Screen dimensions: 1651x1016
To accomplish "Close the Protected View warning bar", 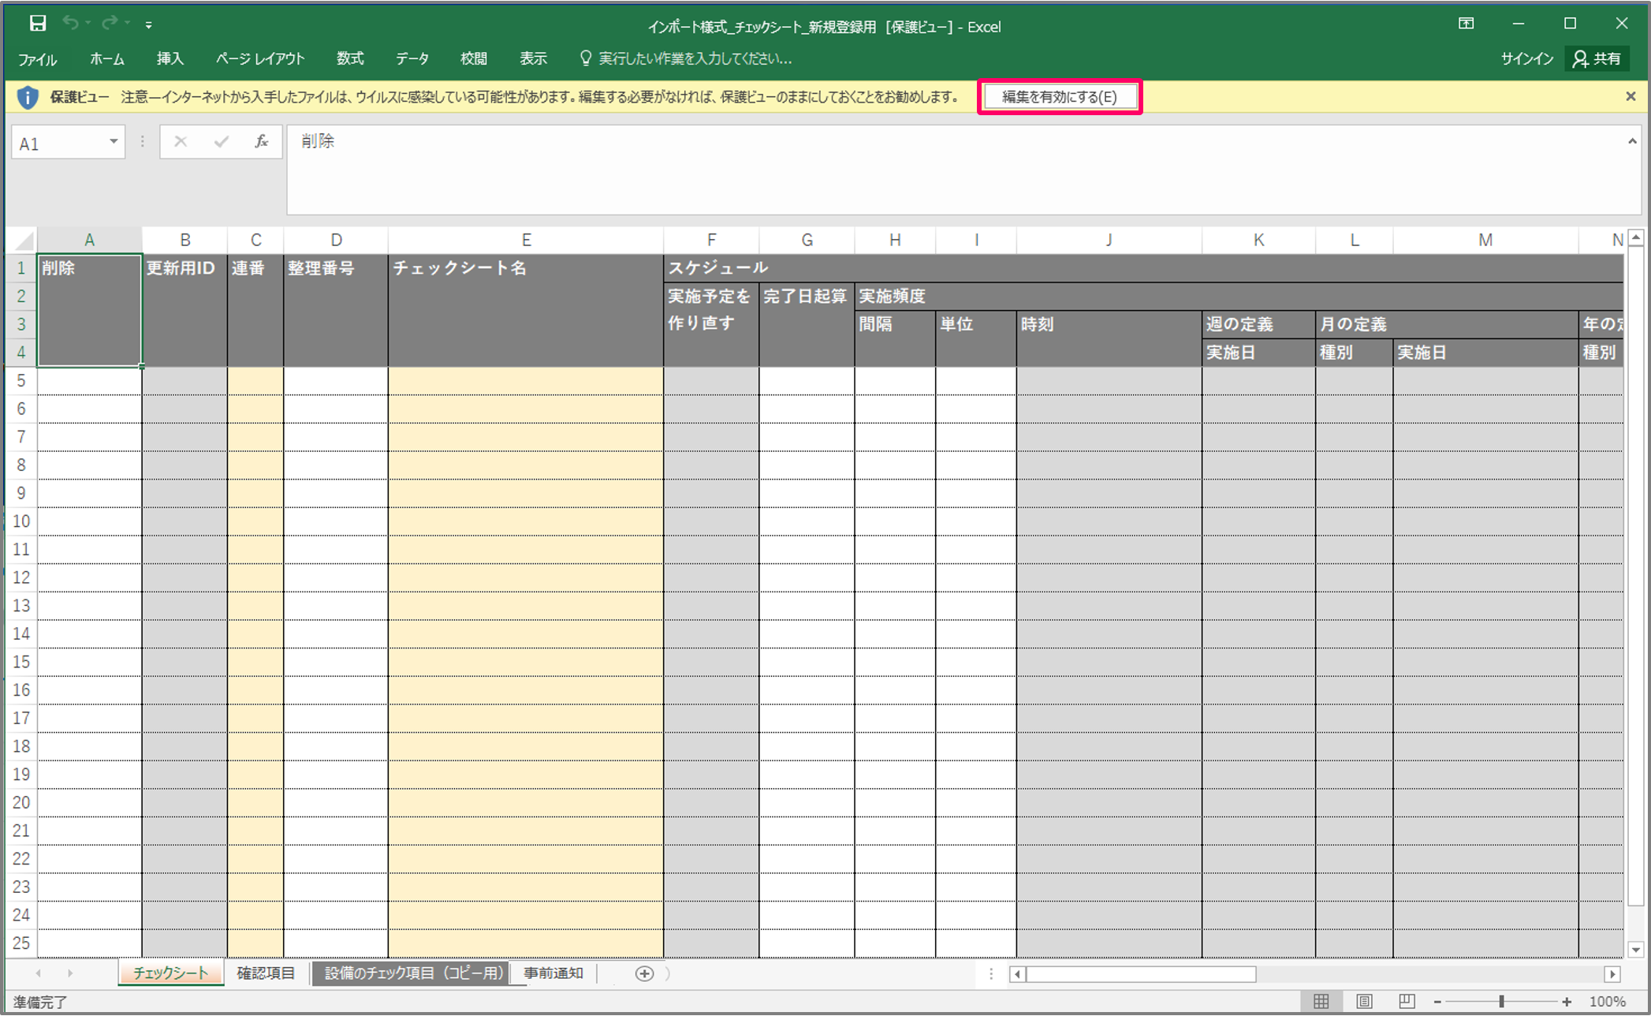I will pos(1631,96).
